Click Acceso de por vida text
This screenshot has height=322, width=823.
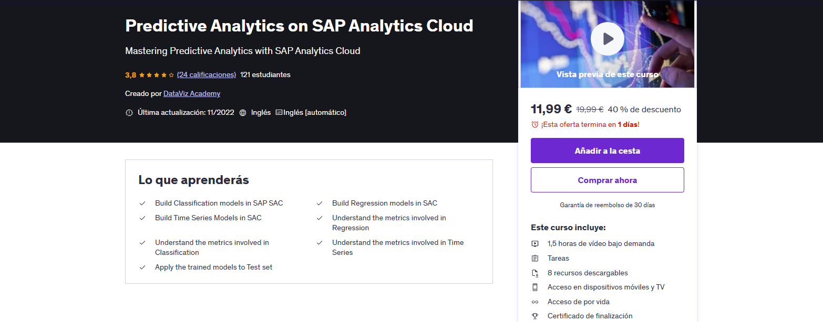tap(579, 302)
